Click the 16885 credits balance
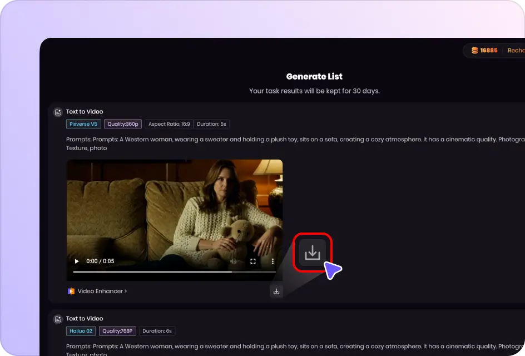The image size is (525, 356). (x=489, y=51)
